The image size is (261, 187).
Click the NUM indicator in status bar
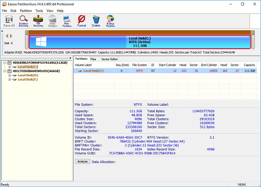242,184
